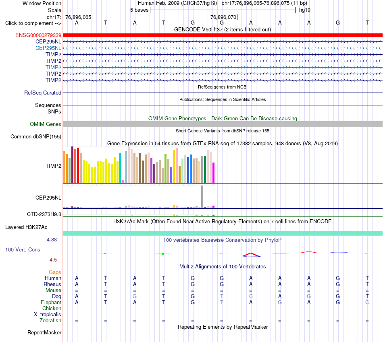Click the chr17:76,896,065-76,896,075 position text
The image size is (383, 342).
coord(264,3)
